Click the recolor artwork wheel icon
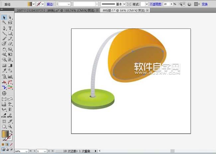216x154 pixels. click(x=189, y=4)
